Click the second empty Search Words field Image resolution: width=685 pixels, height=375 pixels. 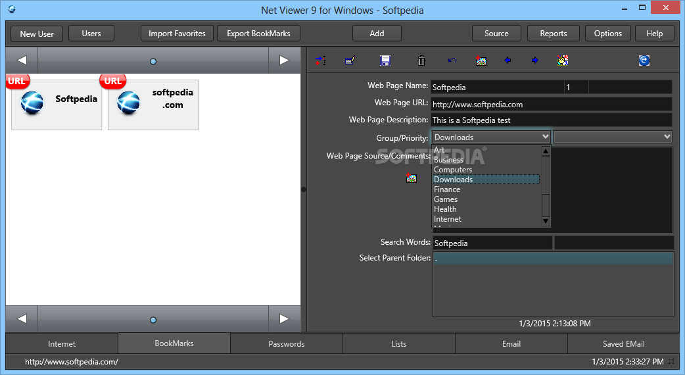(x=614, y=243)
